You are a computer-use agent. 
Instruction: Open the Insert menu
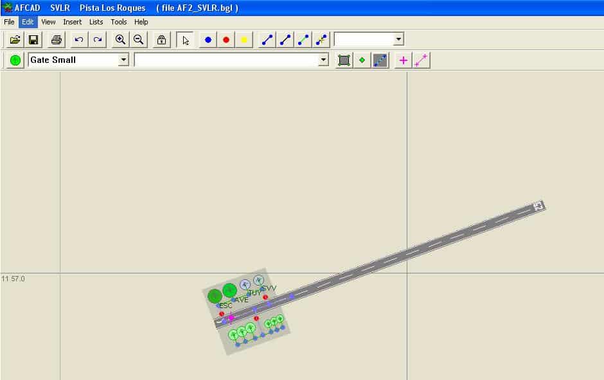(72, 22)
